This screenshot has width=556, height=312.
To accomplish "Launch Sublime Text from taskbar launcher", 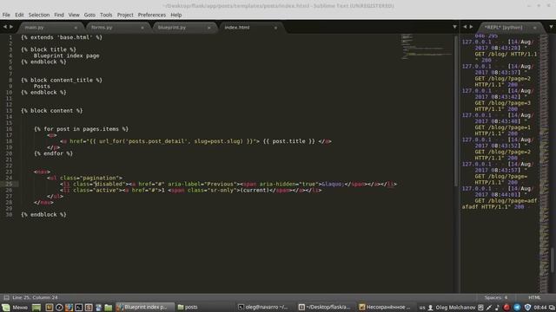I will 89,307.
